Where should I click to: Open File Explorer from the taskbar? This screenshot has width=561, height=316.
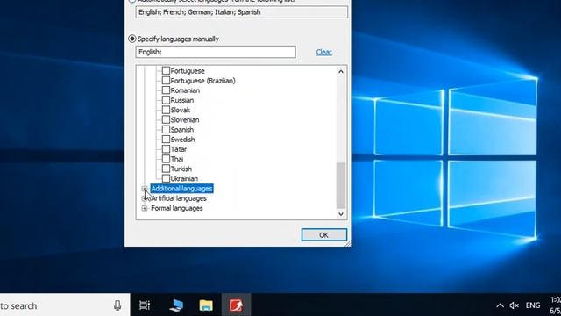coord(206,305)
